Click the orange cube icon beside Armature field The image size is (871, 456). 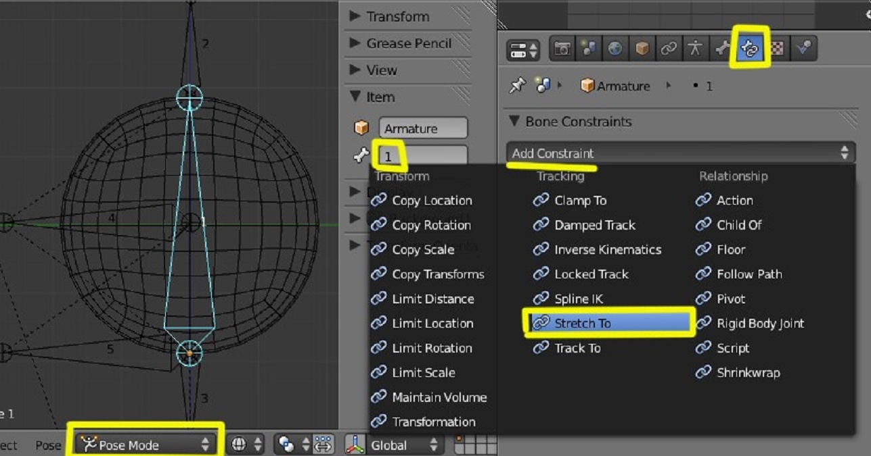pos(361,128)
